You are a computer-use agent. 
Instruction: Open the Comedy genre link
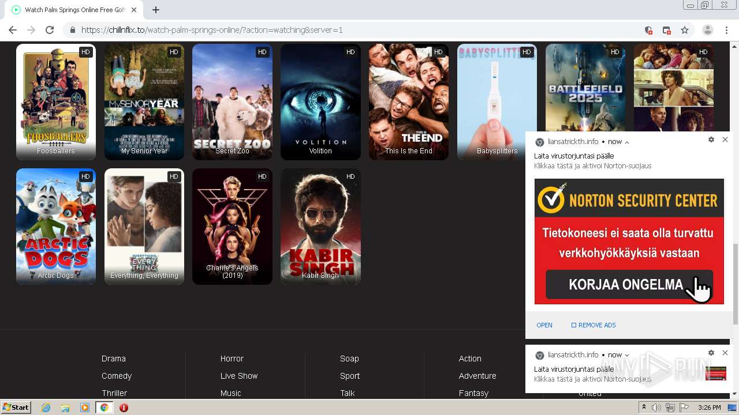point(117,376)
